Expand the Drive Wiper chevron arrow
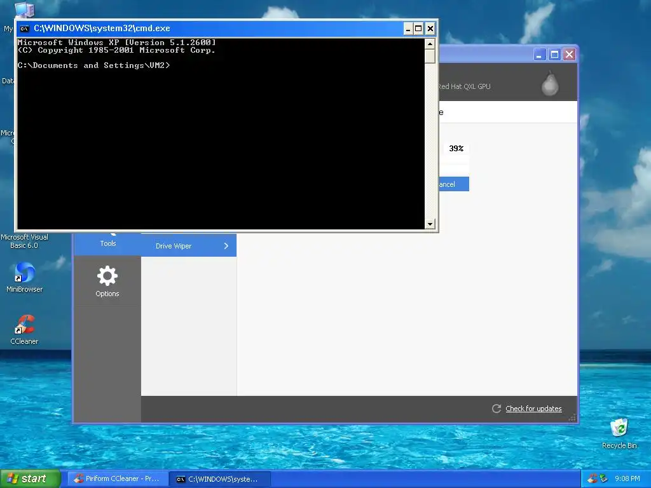Screen dimensions: 651x488 pyautogui.click(x=226, y=246)
